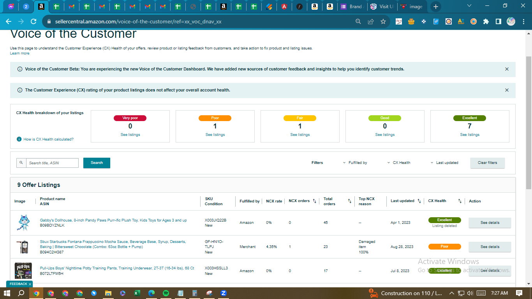Click the 4.35% NCX rate value
The height and width of the screenshot is (299, 532).
click(x=272, y=247)
